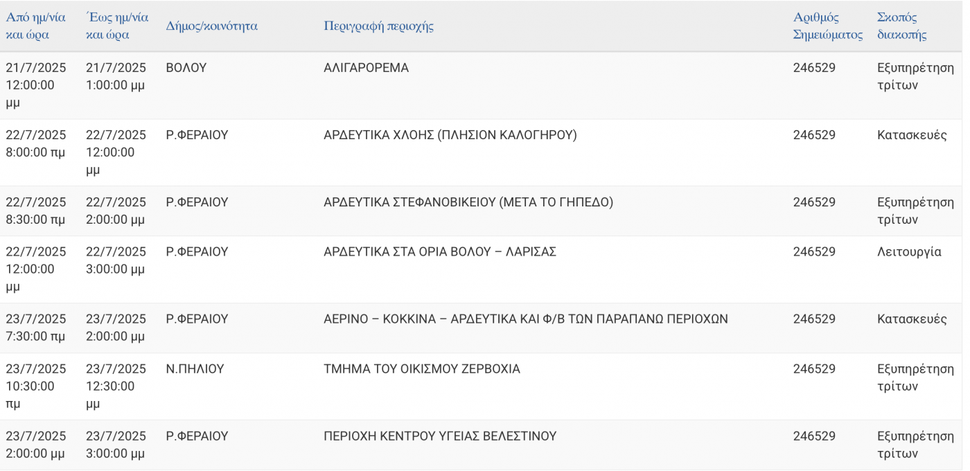Click the ΑΡΔΕΥΤΙΚΑ ΣΤΕΦΑΝΟΒΙΚΕΙΟΥ row description

[468, 202]
